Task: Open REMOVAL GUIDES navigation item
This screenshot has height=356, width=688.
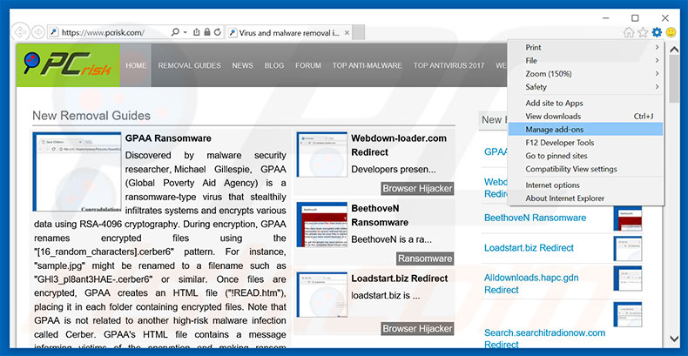Action: point(190,65)
